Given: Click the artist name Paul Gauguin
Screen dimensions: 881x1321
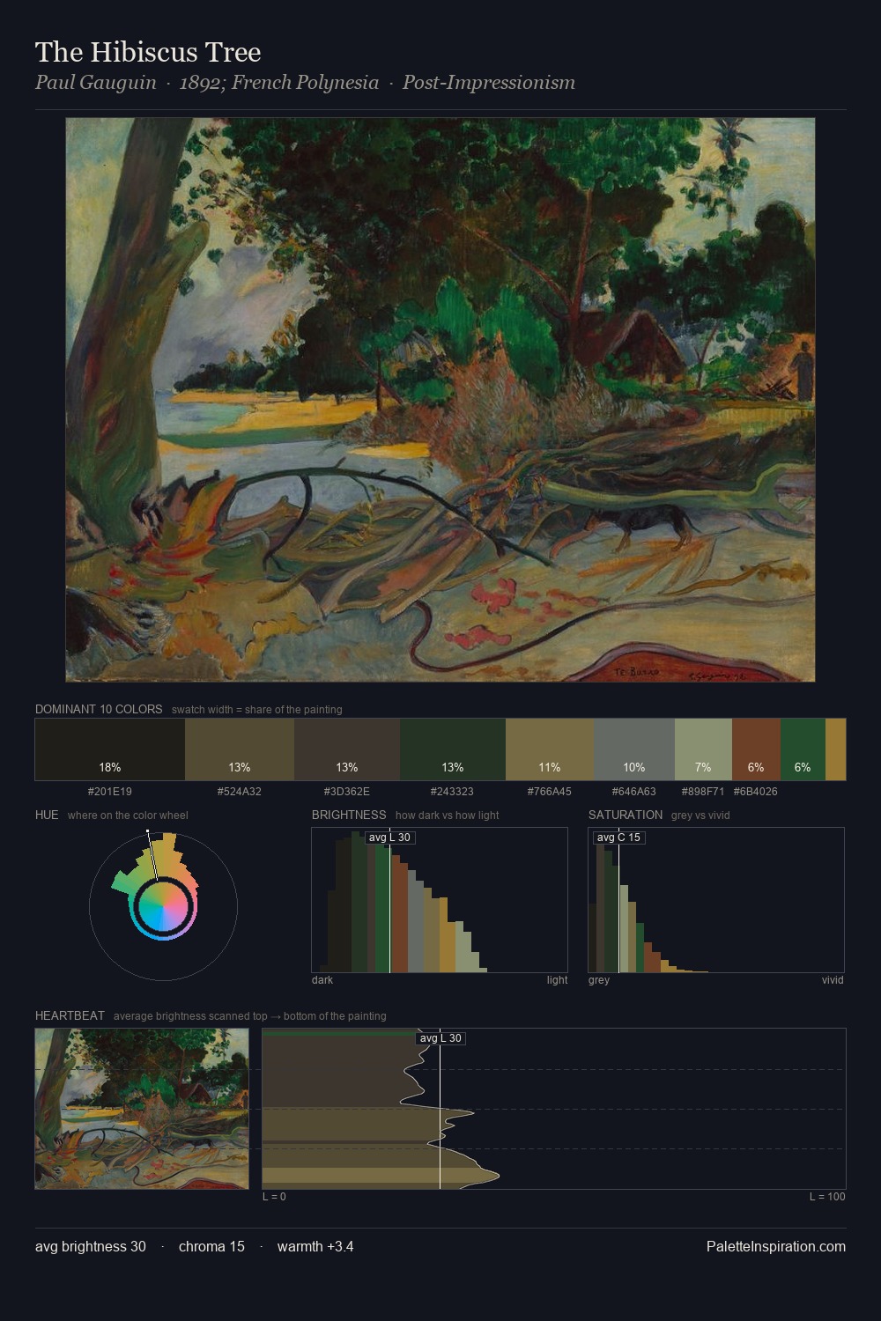Looking at the screenshot, I should coord(95,83).
